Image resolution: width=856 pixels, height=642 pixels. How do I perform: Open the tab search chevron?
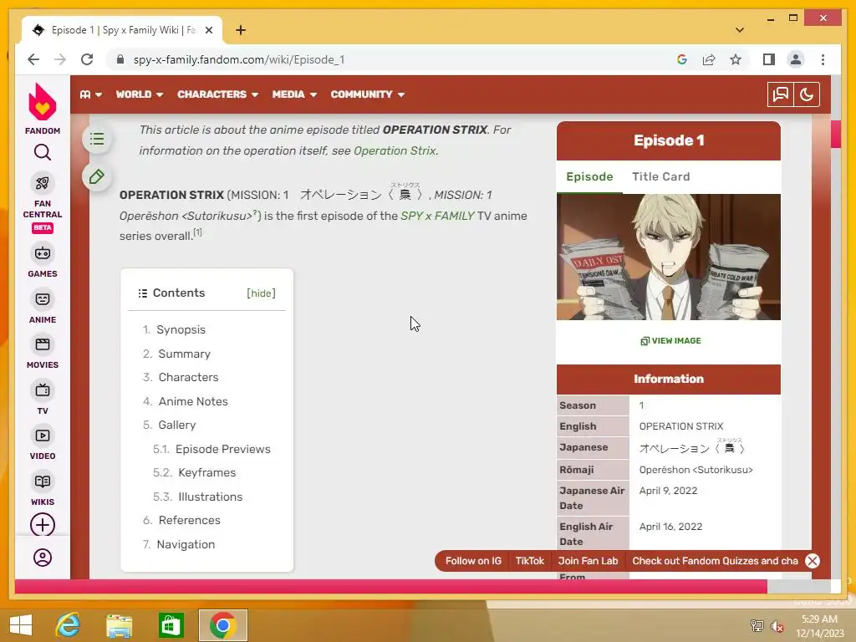740,30
